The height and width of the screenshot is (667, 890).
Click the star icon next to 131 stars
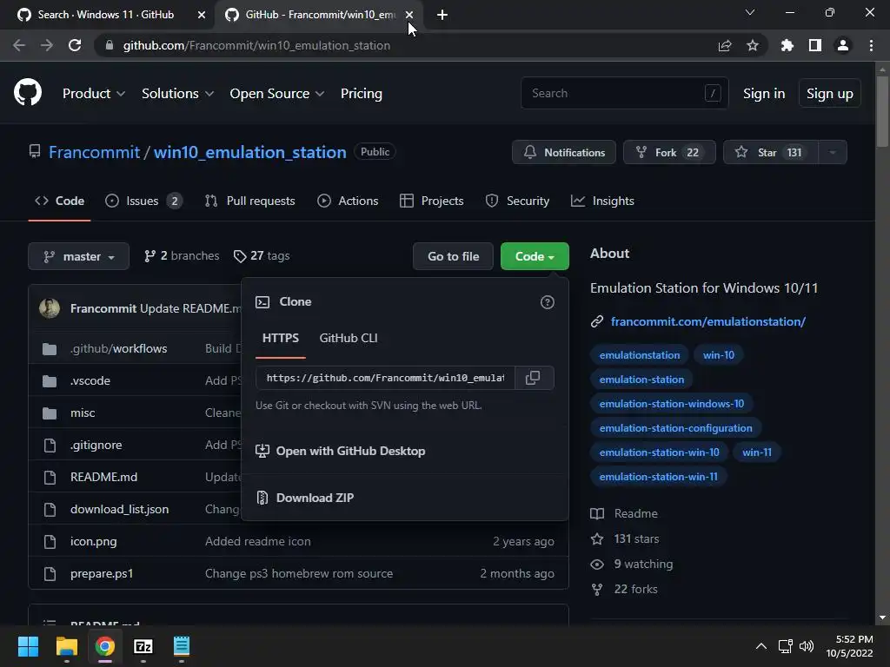point(597,538)
